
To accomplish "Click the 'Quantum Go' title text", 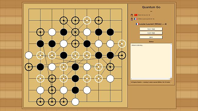I will 151,7.
